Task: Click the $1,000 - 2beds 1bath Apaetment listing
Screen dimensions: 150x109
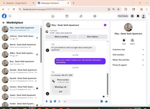Action: (x=61, y=33)
